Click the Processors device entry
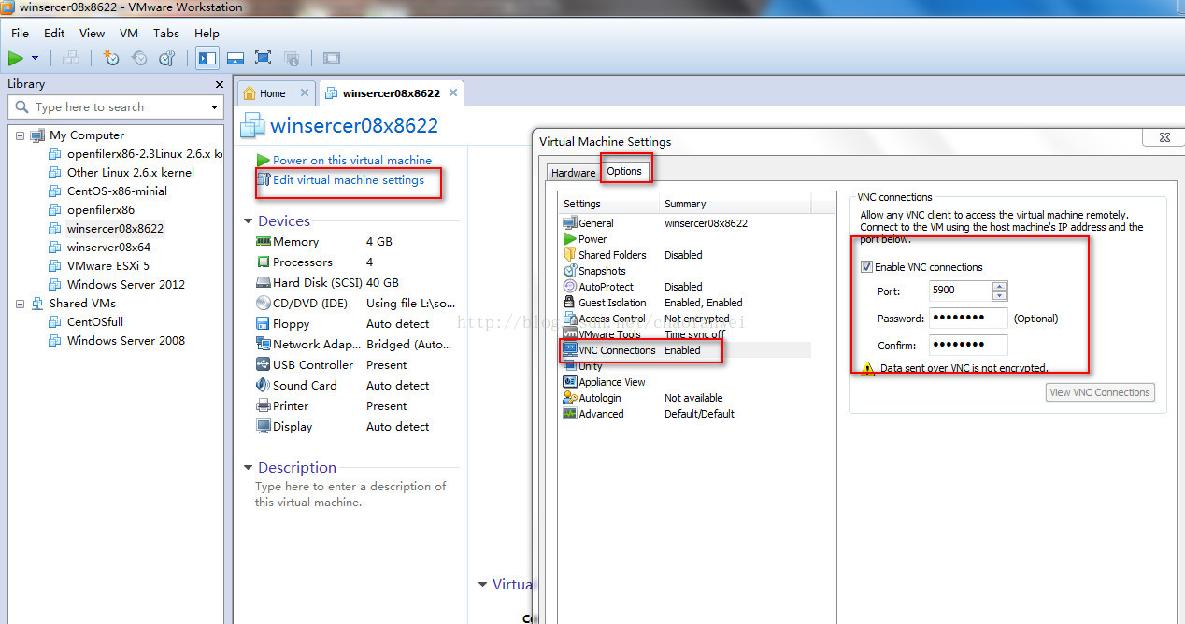 click(302, 262)
